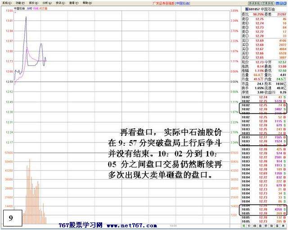Click the 交易系统 button
The height and width of the screenshot is (230, 288).
(268, 3)
